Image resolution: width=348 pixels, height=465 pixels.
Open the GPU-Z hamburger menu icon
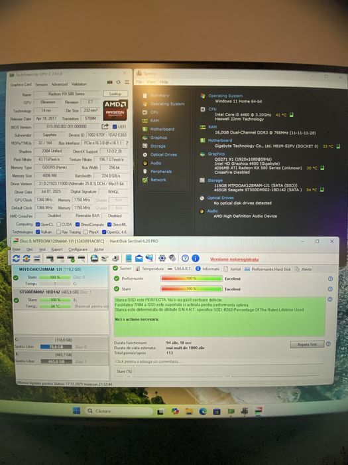click(x=127, y=82)
